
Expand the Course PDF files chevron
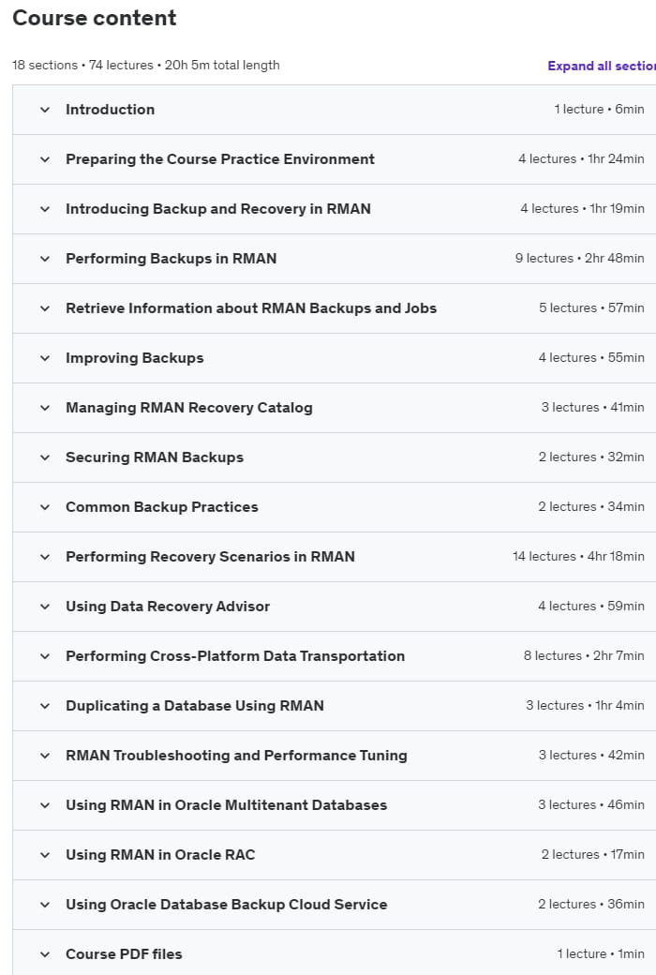coord(45,954)
